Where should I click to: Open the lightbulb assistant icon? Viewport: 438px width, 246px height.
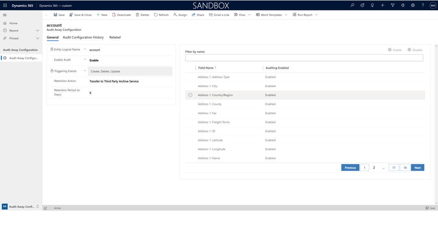click(x=372, y=5)
